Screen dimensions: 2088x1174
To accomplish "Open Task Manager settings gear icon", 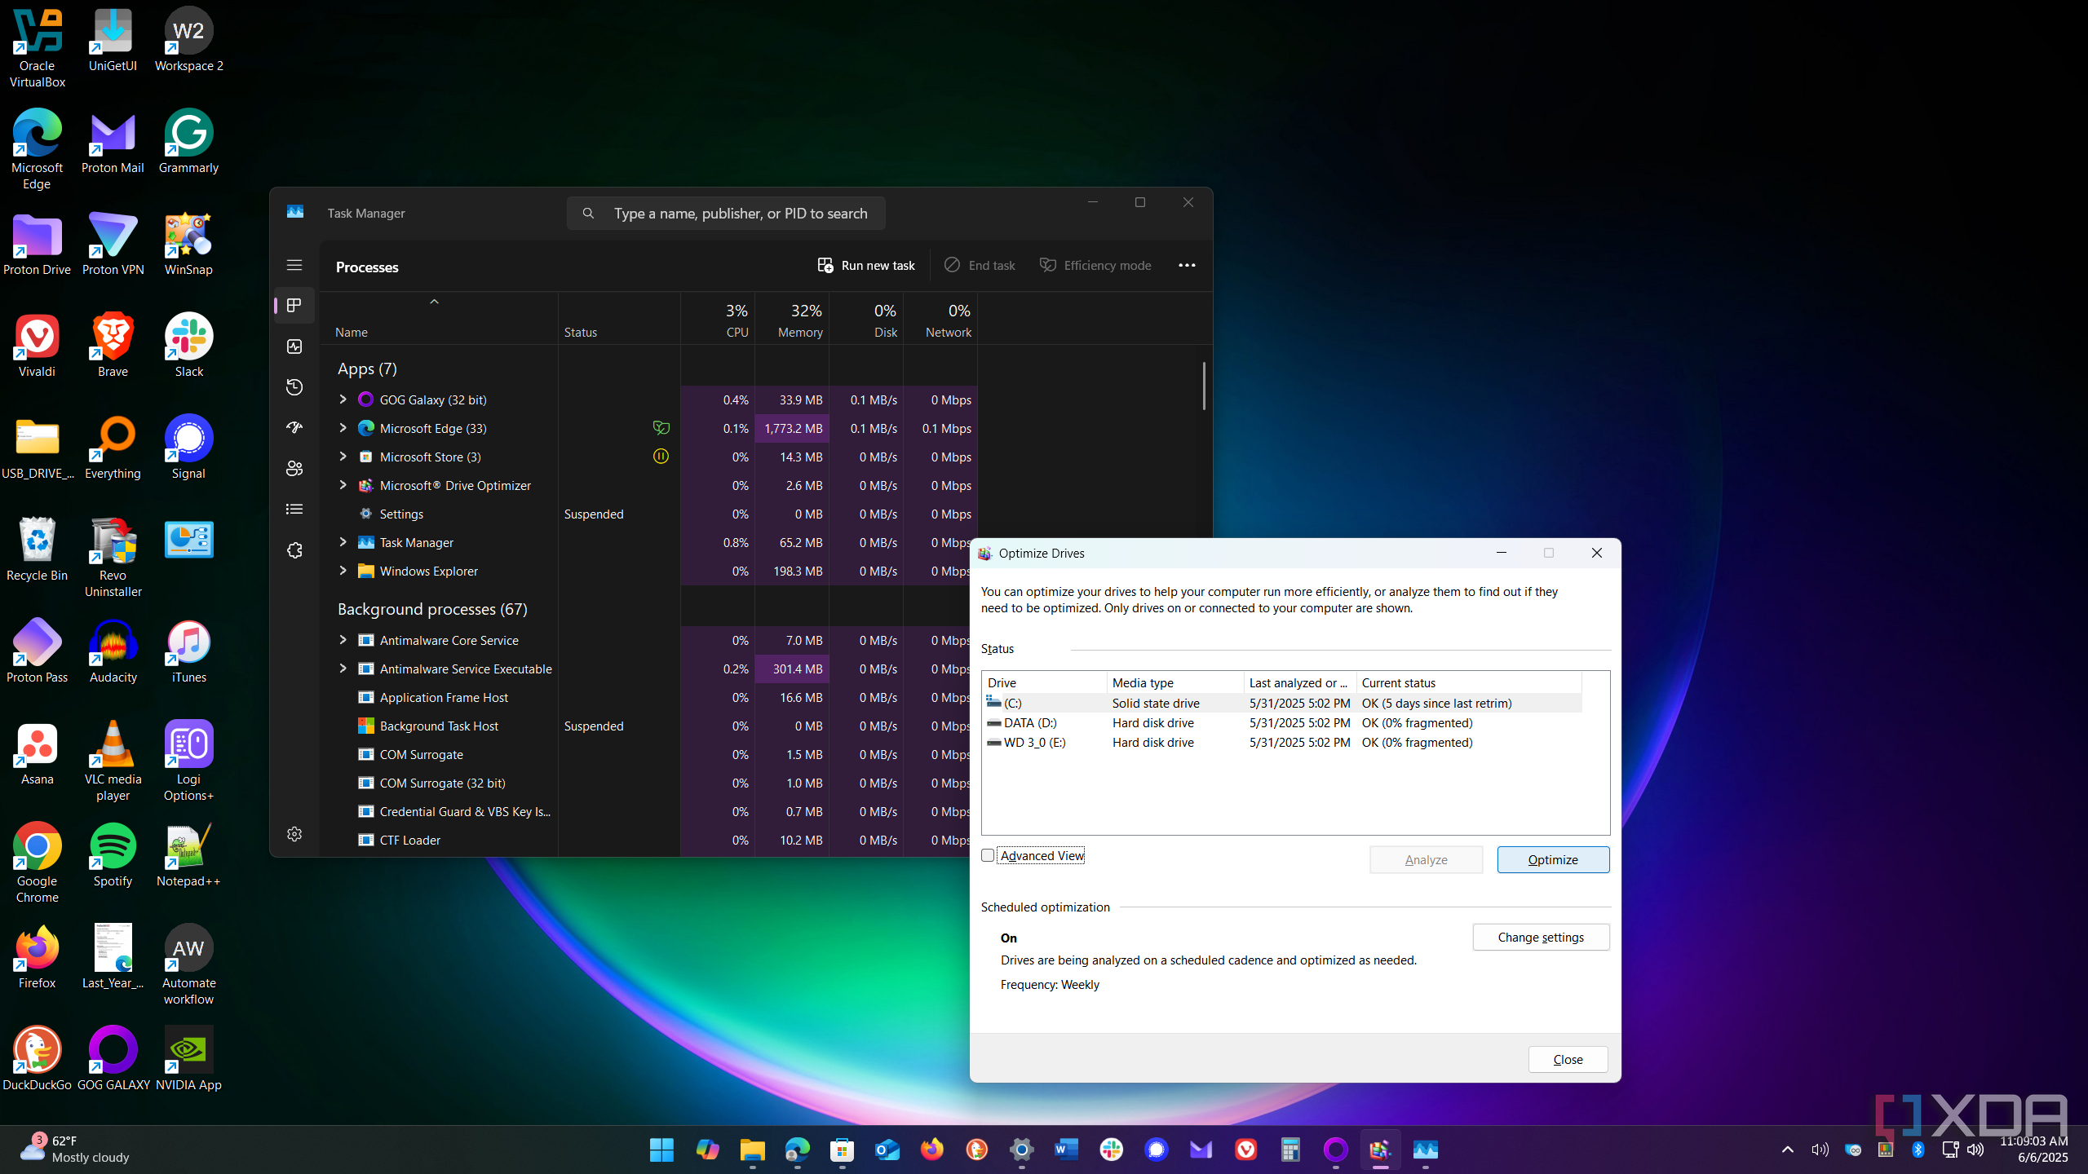I will 294,834.
